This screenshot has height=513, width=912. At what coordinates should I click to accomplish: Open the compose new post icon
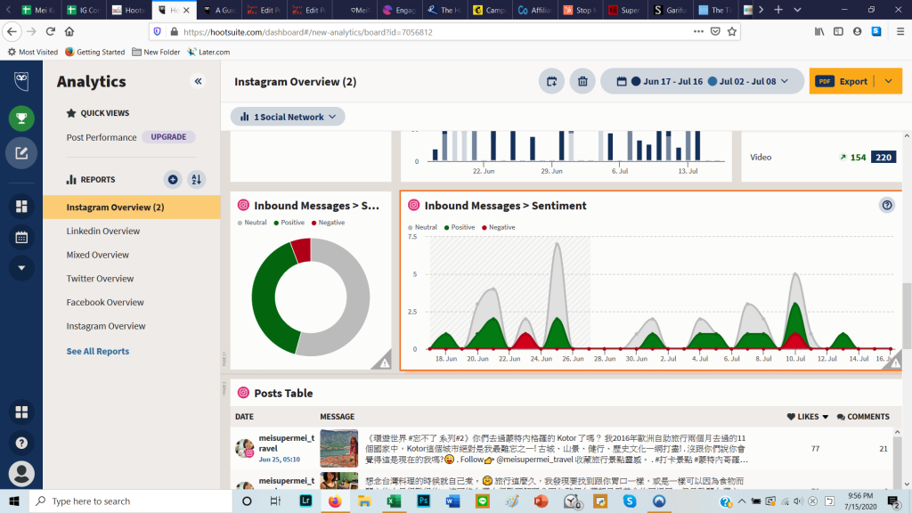[21, 153]
